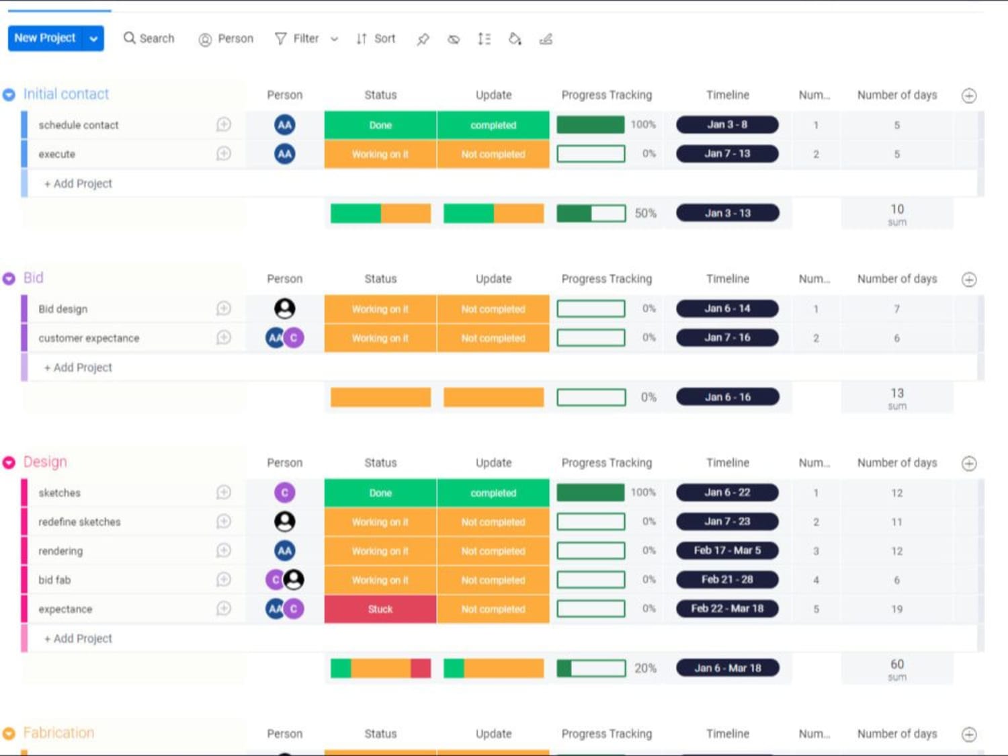This screenshot has height=756, width=1008.
Task: Click the highlighter edit icon in toolbar
Action: click(546, 39)
